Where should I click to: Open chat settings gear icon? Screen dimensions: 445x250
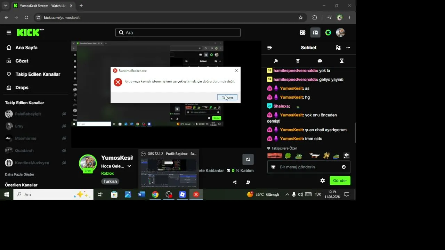coord(323,181)
